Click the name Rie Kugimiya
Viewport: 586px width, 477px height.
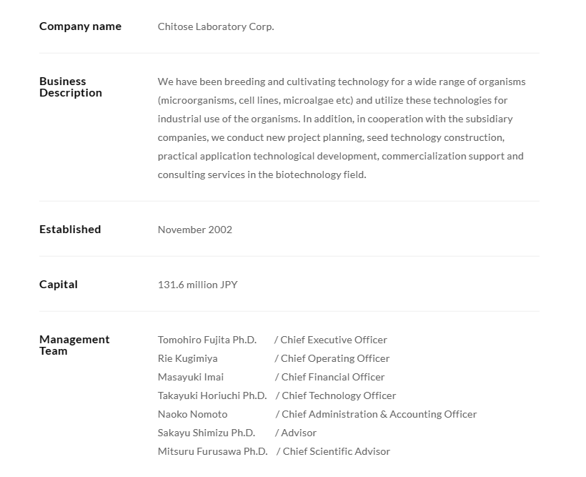coord(188,358)
